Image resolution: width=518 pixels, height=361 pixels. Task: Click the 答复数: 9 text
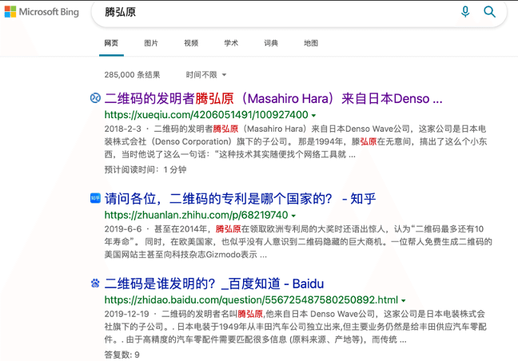click(x=122, y=355)
